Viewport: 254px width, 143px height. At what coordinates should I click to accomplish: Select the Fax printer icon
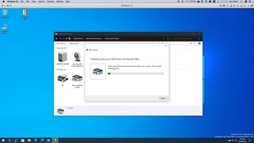coord(63,78)
